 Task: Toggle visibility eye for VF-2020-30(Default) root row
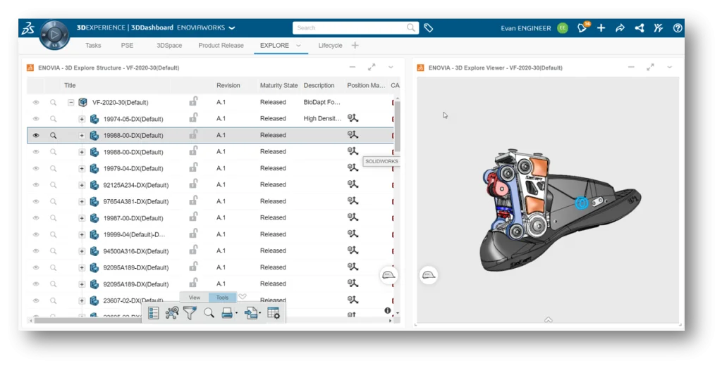(36, 103)
